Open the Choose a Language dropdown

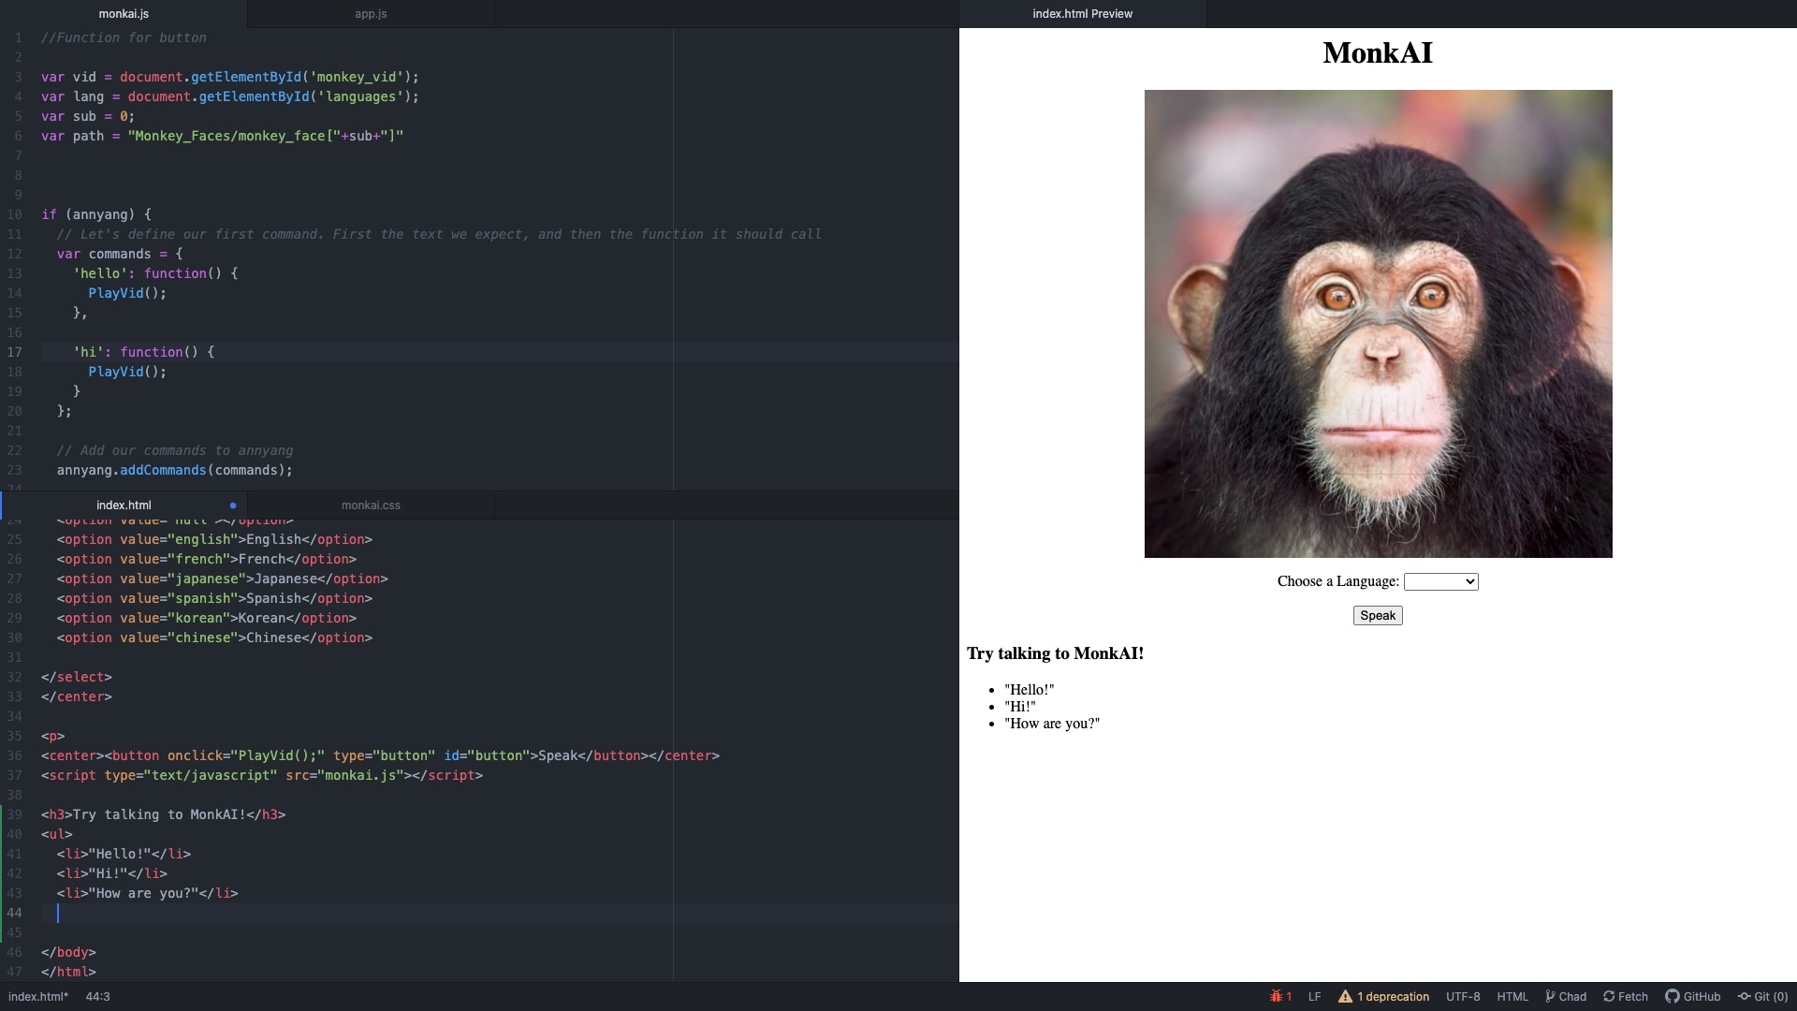pos(1440,581)
